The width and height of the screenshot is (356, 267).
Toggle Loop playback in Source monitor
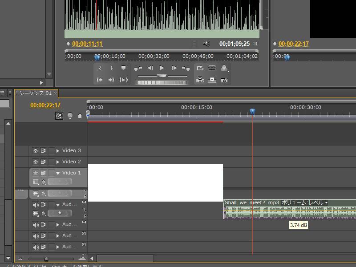(x=200, y=68)
